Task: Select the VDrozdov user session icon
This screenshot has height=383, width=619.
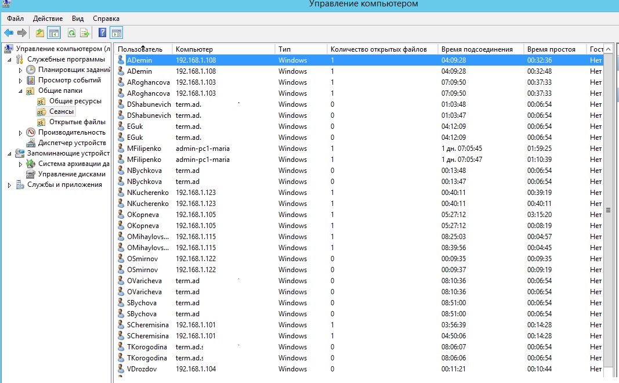Action: point(121,369)
